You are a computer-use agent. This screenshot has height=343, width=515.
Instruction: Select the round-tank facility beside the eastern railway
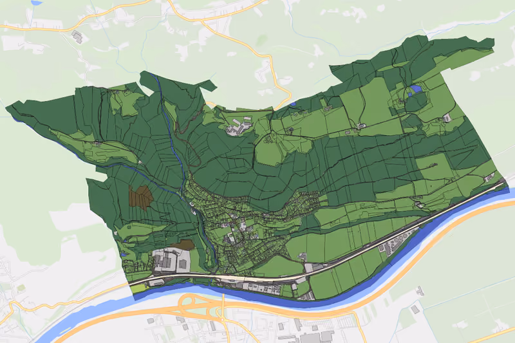click(398, 243)
